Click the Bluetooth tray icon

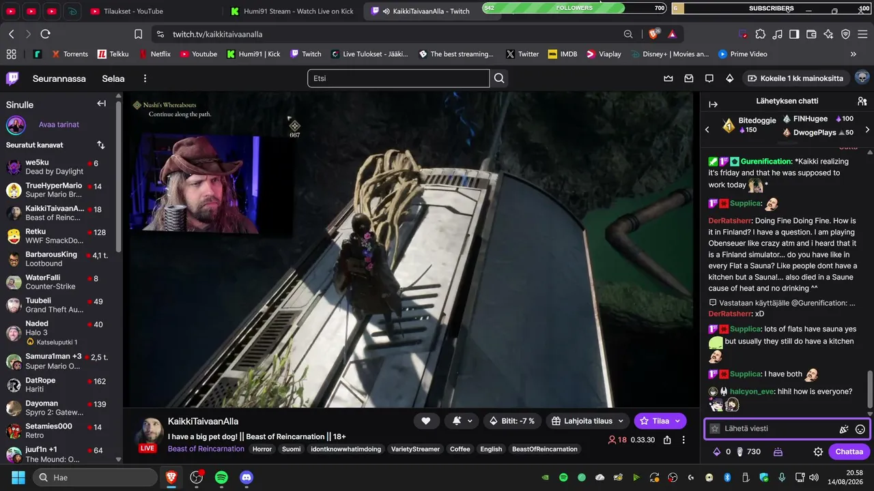[x=727, y=477]
